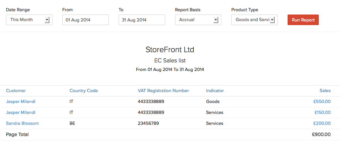This screenshot has width=340, height=142.
Task: Open Jasper Milandi in Goods row
Action: (21, 102)
